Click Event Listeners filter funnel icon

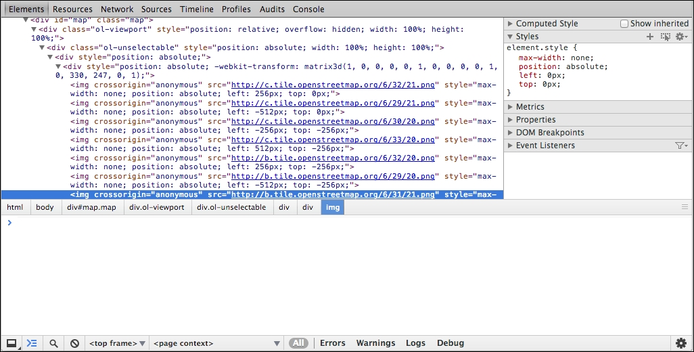coord(681,146)
